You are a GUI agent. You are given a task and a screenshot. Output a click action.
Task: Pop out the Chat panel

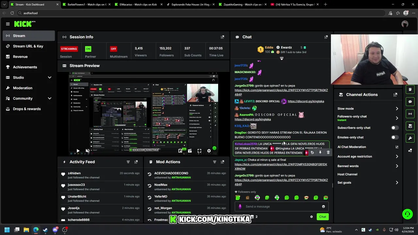pyautogui.click(x=326, y=37)
